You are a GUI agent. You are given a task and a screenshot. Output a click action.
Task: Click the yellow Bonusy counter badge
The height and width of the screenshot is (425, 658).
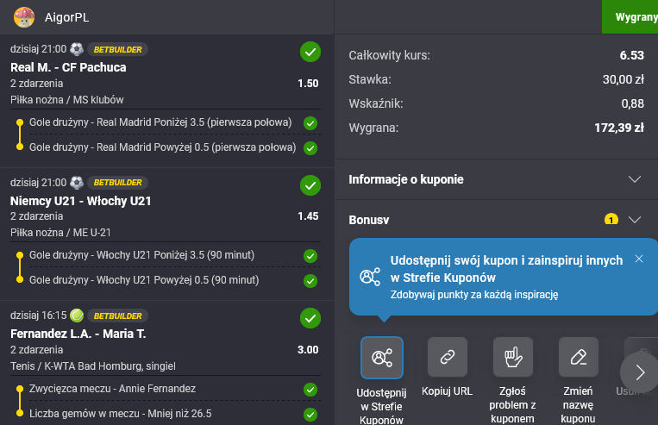pyautogui.click(x=611, y=220)
